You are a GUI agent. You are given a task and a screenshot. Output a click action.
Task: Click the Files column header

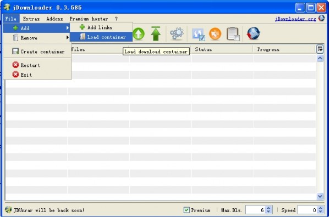coord(98,49)
